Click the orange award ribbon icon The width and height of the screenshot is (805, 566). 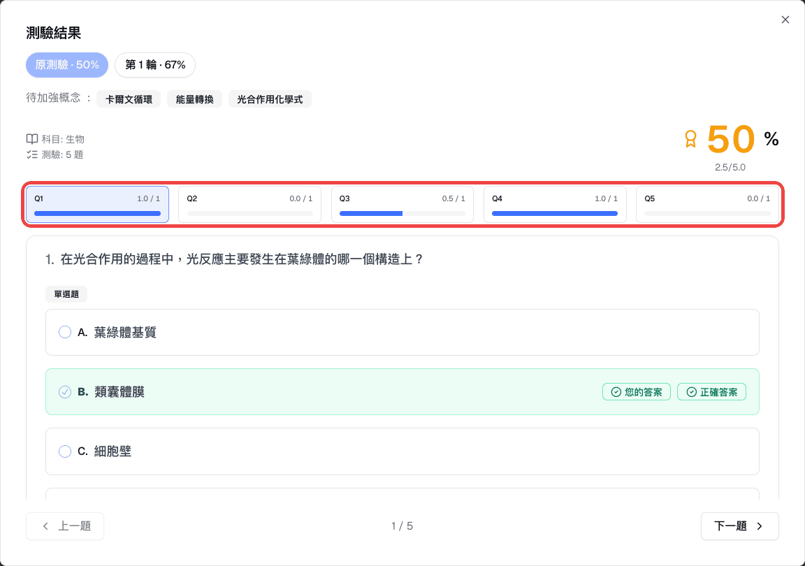(690, 138)
